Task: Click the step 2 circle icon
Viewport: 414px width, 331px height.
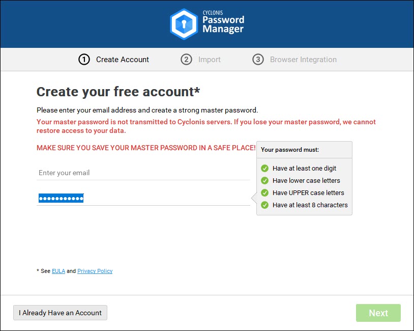Action: click(x=186, y=60)
